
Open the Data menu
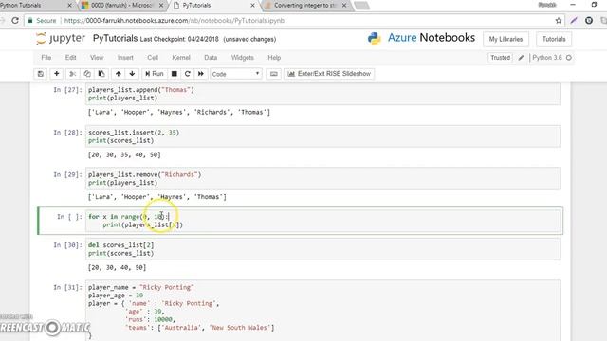(x=211, y=58)
